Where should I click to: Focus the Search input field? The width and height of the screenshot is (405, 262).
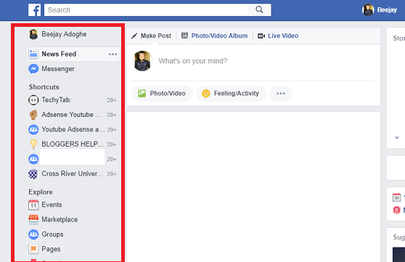pos(146,10)
